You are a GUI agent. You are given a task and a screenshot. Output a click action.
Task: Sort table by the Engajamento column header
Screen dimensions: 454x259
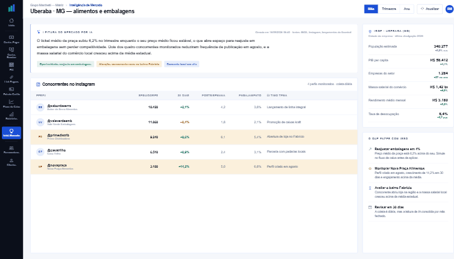pyautogui.click(x=250, y=96)
